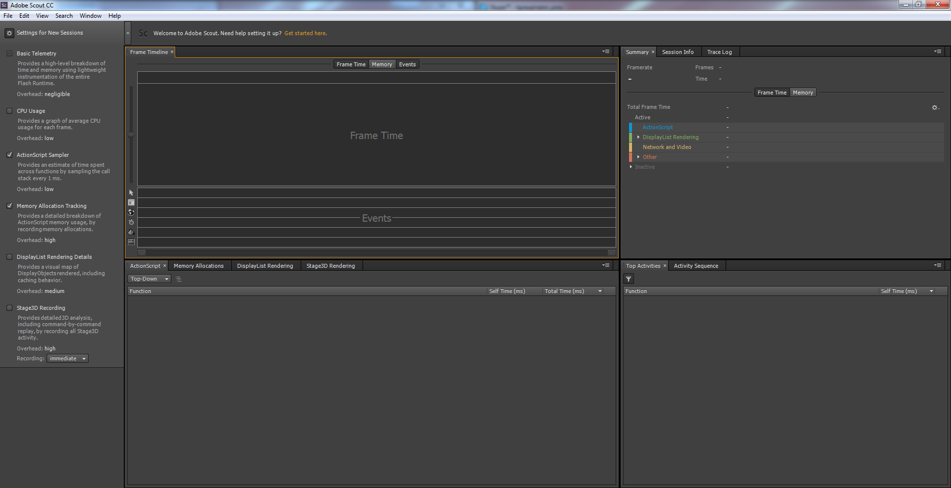The width and height of the screenshot is (951, 488).
Task: Expand the DisplayList Rendering row
Action: pyautogui.click(x=638, y=137)
